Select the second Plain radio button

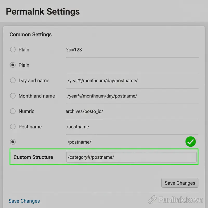pyautogui.click(x=13, y=65)
